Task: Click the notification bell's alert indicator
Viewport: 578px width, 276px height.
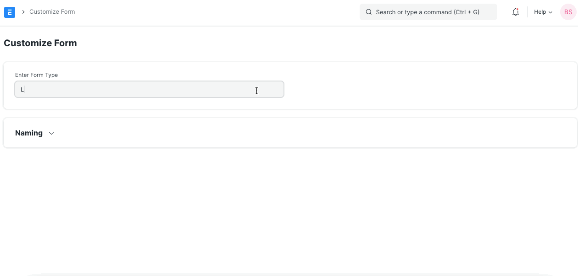Action: [518, 9]
